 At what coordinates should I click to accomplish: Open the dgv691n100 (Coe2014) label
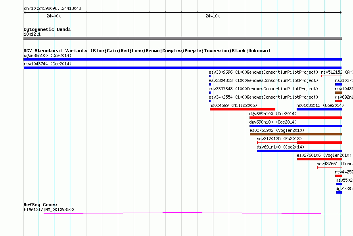pyautogui.click(x=280, y=147)
